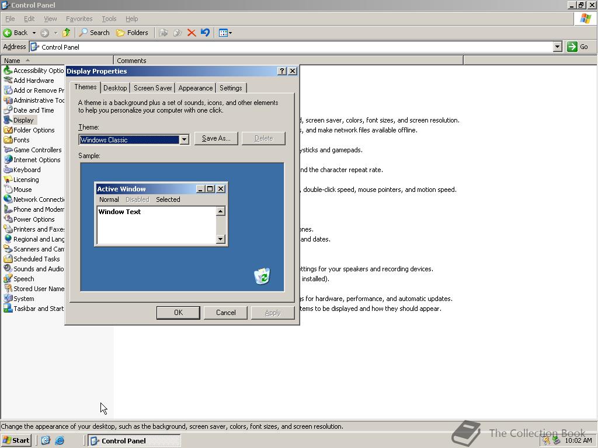Click the Go button
The width and height of the screenshot is (598, 448).
coord(578,47)
